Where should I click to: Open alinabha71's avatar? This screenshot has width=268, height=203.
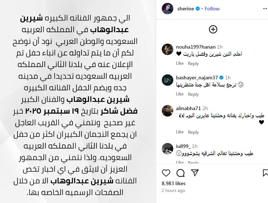click(168, 110)
